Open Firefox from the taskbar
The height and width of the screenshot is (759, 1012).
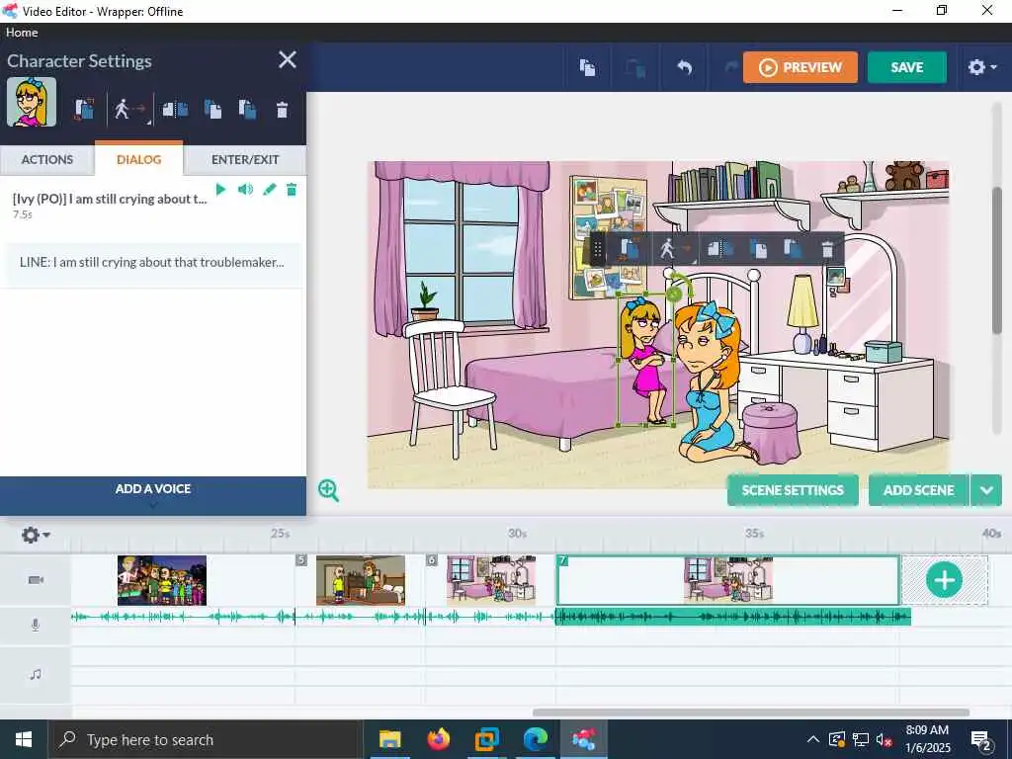[438, 739]
